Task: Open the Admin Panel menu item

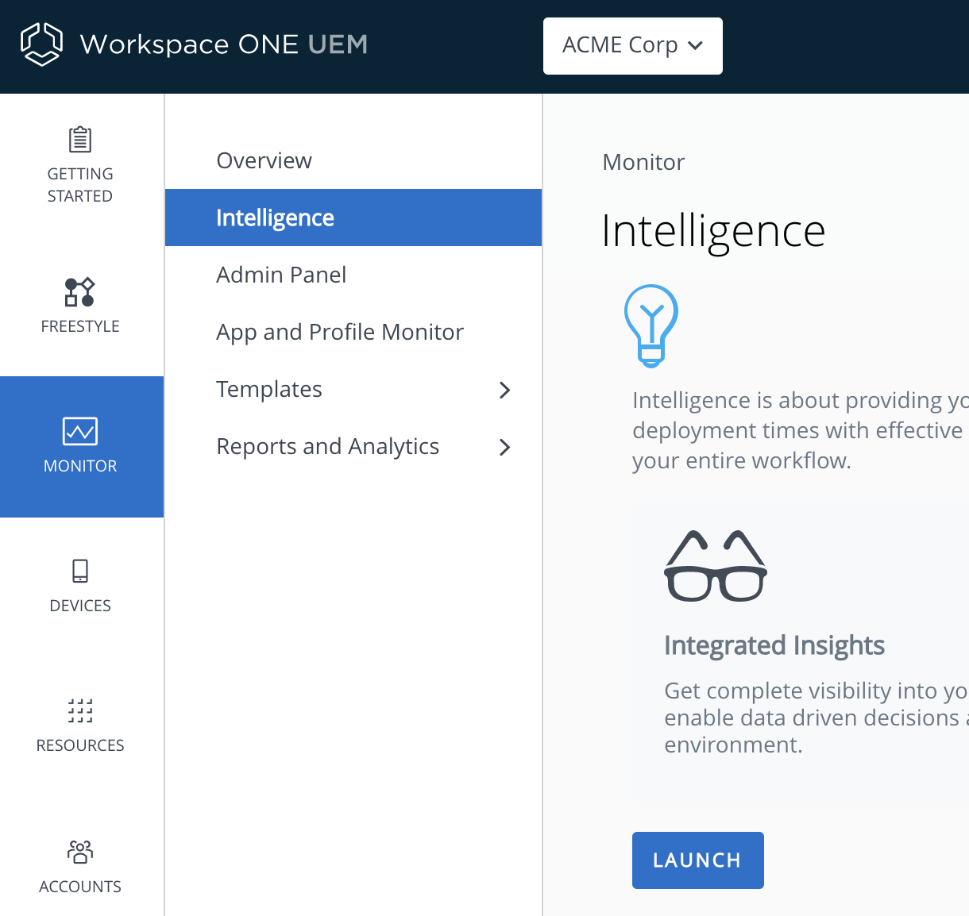Action: [281, 275]
